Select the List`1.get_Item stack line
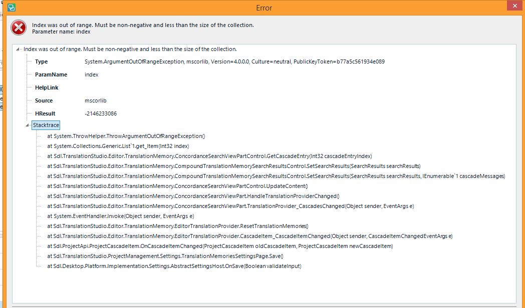The image size is (525, 308). pyautogui.click(x=118, y=146)
